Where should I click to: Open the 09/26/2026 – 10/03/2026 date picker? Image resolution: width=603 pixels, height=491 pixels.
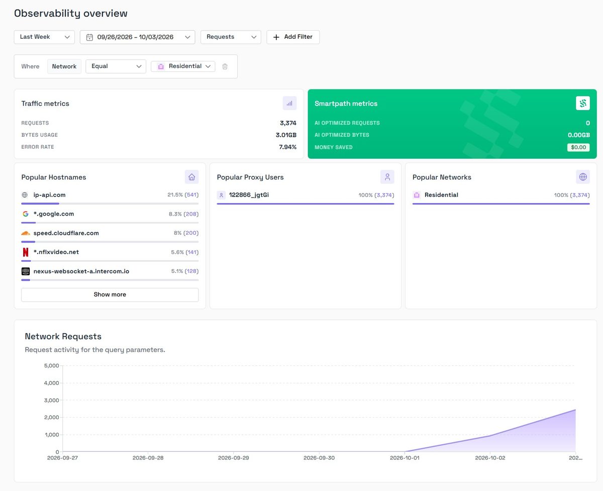[x=138, y=37]
